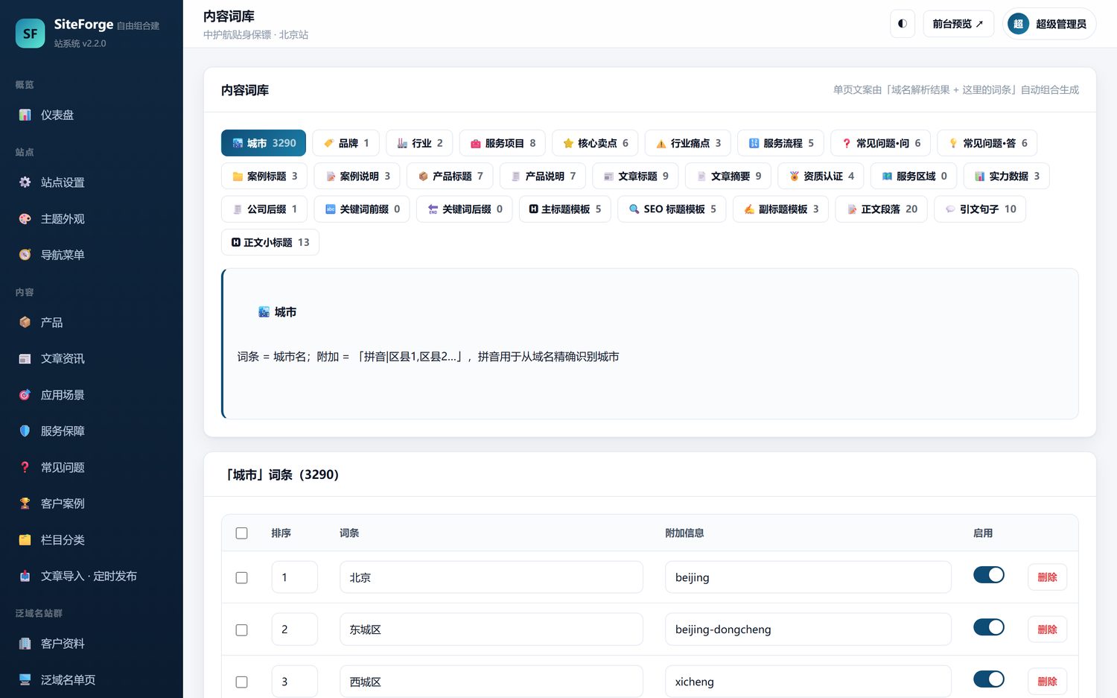
Task: Open the 前台预览 link
Action: point(958,24)
